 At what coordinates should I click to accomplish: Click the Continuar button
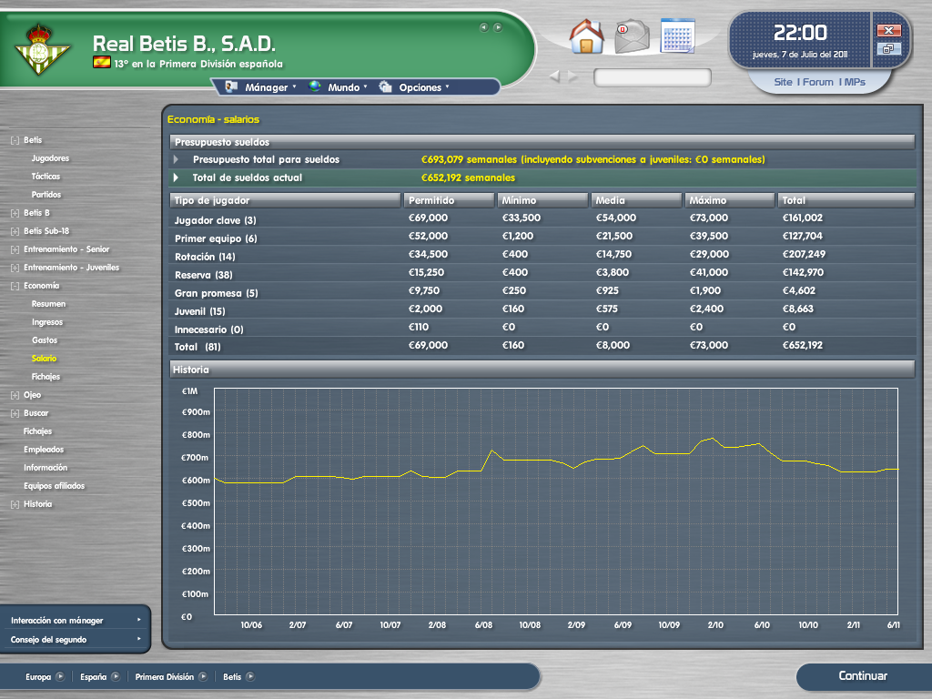[863, 676]
